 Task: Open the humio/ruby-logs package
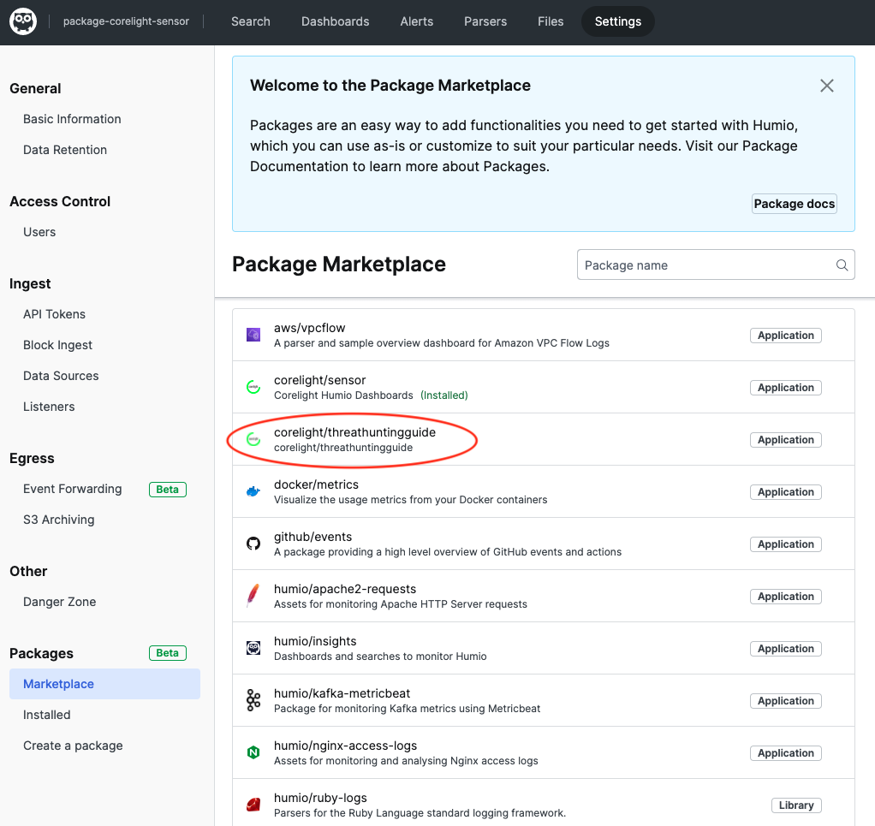point(544,803)
